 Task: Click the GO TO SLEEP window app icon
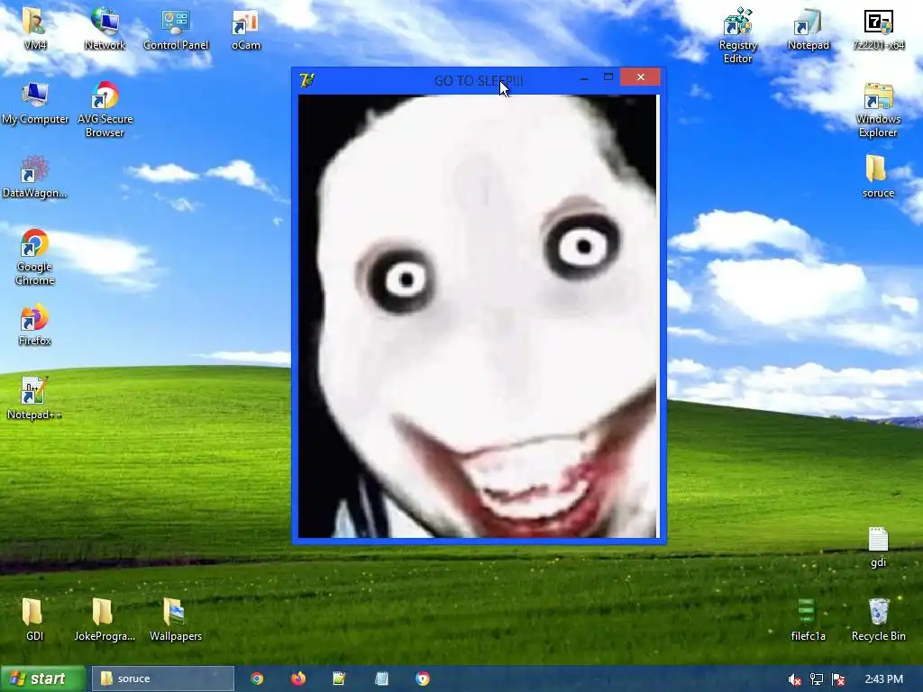[306, 80]
